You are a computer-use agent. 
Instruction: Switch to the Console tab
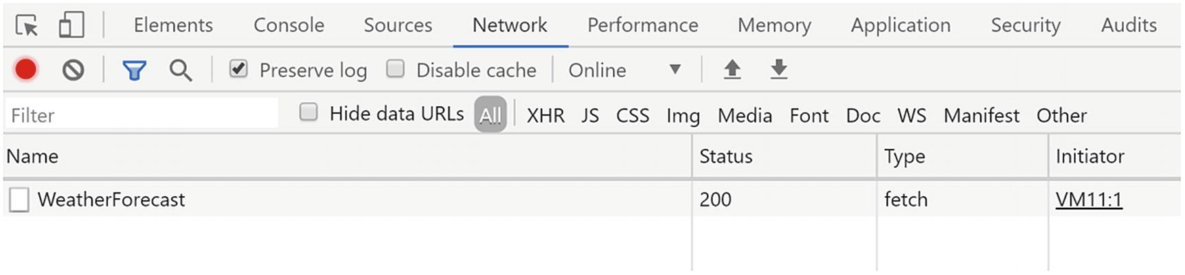289,25
